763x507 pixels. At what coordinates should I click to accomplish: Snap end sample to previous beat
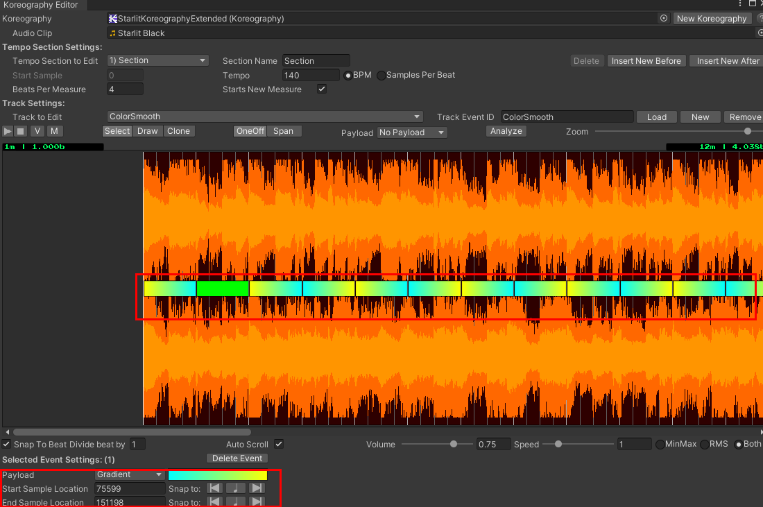pyautogui.click(x=214, y=501)
